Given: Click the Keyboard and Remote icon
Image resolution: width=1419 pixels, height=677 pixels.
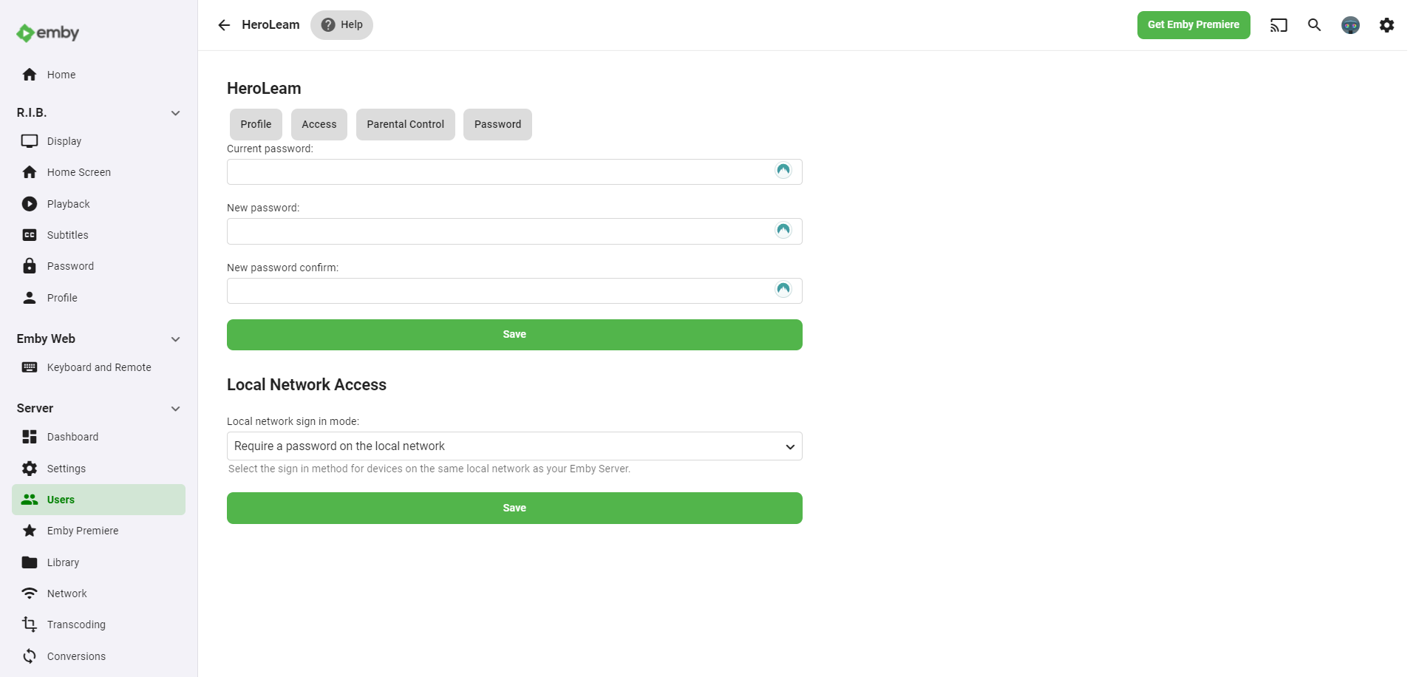Looking at the screenshot, I should click(30, 367).
